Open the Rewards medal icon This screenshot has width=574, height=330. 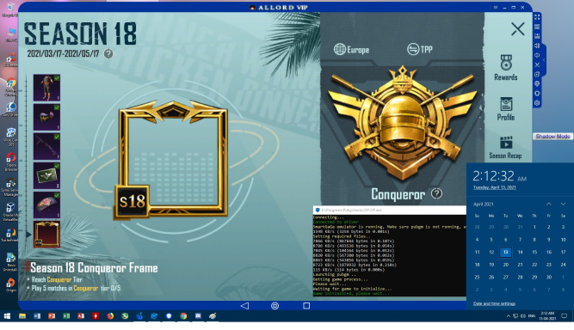coord(506,63)
